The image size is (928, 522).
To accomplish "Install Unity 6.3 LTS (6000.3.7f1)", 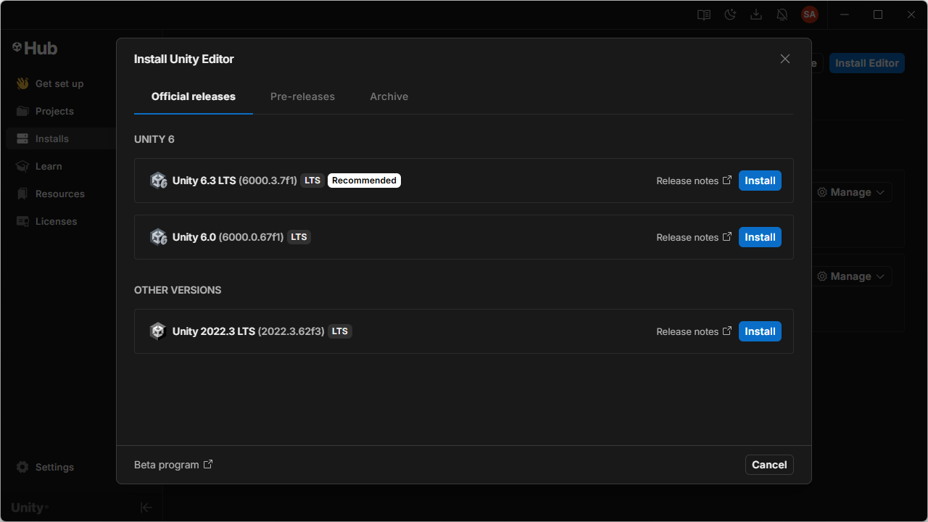I will click(760, 181).
